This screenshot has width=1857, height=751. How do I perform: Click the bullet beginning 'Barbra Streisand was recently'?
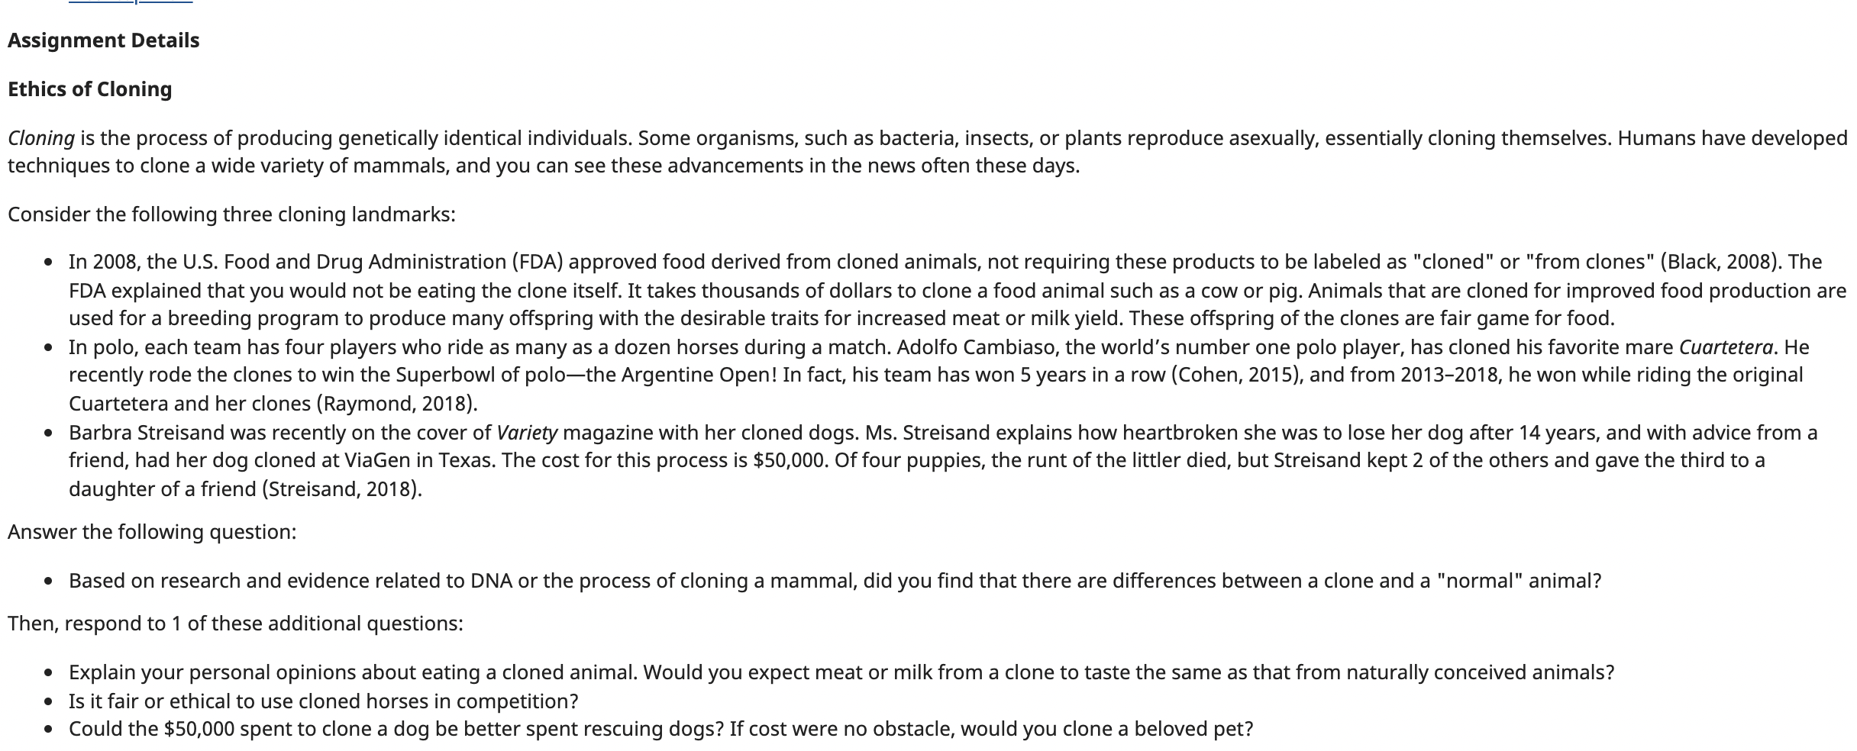pyautogui.click(x=943, y=460)
